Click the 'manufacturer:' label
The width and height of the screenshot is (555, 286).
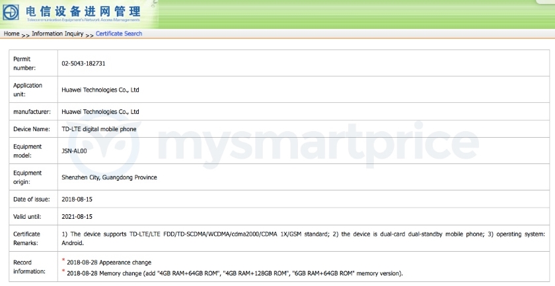point(32,111)
